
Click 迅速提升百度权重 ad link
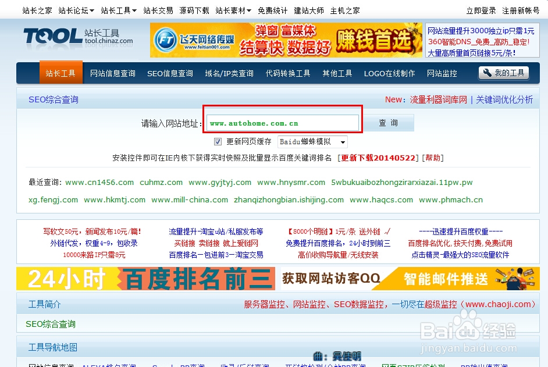[x=461, y=231]
